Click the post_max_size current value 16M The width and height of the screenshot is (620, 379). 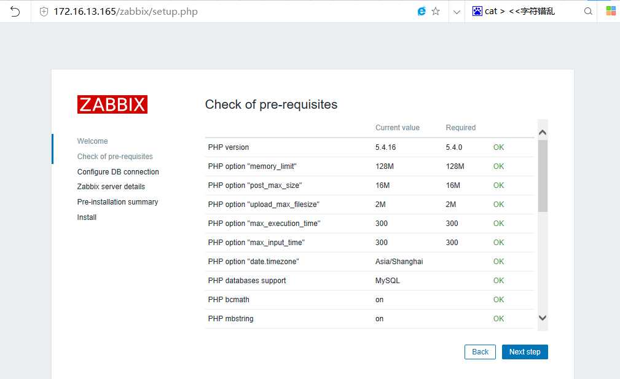pyautogui.click(x=382, y=186)
